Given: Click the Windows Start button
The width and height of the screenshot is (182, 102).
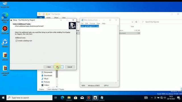Looking at the screenshot, I should pos(3,98).
